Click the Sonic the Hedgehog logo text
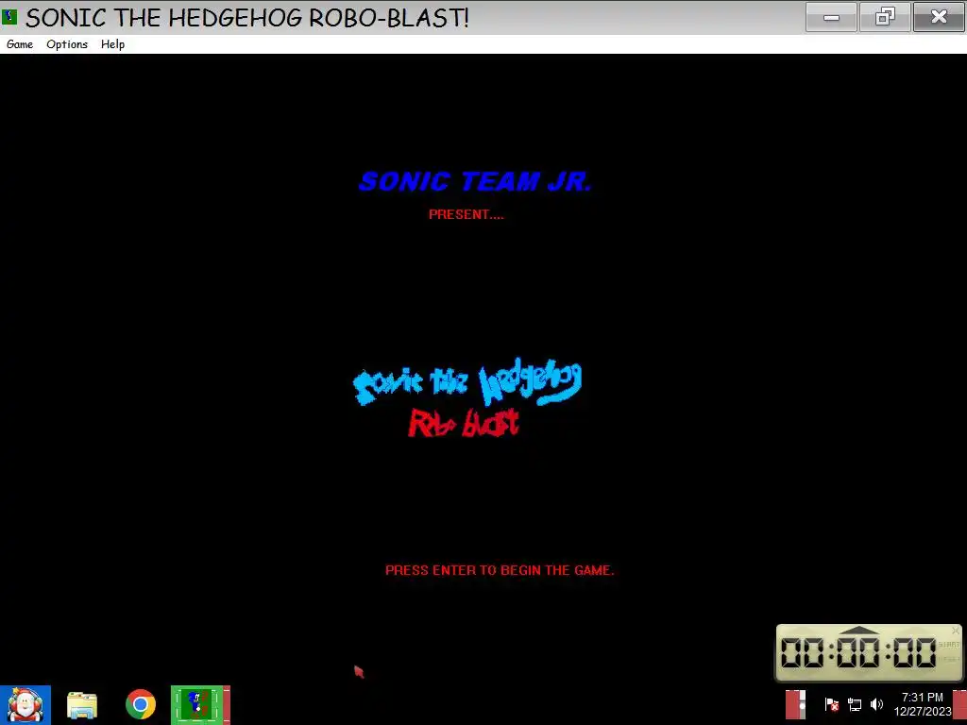This screenshot has width=967, height=725. click(467, 381)
